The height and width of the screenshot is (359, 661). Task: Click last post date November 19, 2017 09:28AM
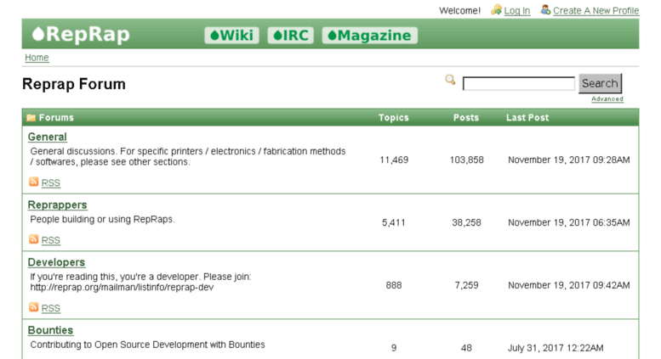pos(568,160)
